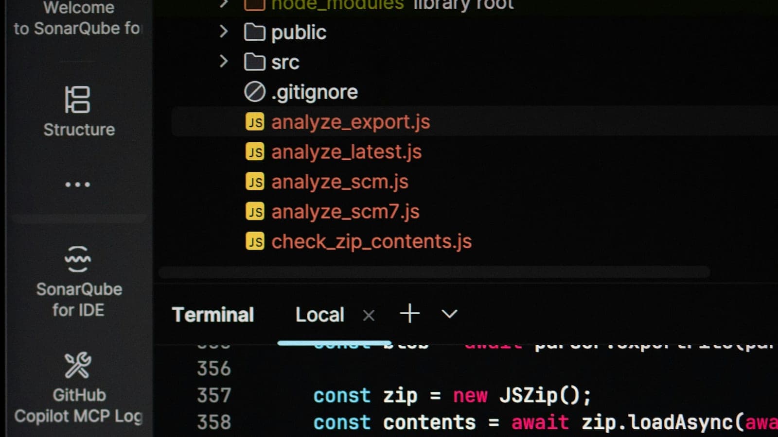Image resolution: width=778 pixels, height=437 pixels.
Task: Click the 'contents' variable on line 358
Action: [x=429, y=422]
